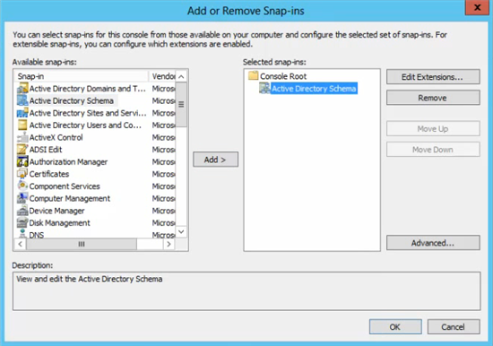The width and height of the screenshot is (493, 346).
Task: Click the Microsoft vendor cell for Certificates
Action: pos(163,174)
